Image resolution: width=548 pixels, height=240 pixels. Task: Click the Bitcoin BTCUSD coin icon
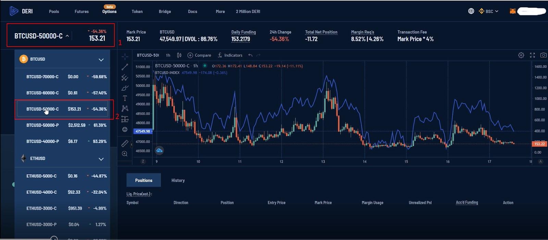(24, 59)
